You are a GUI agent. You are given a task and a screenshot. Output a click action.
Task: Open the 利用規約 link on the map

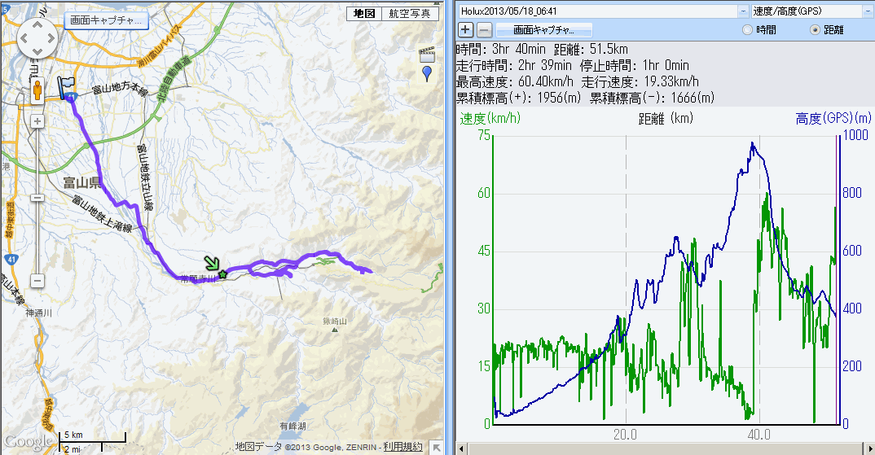click(x=404, y=446)
